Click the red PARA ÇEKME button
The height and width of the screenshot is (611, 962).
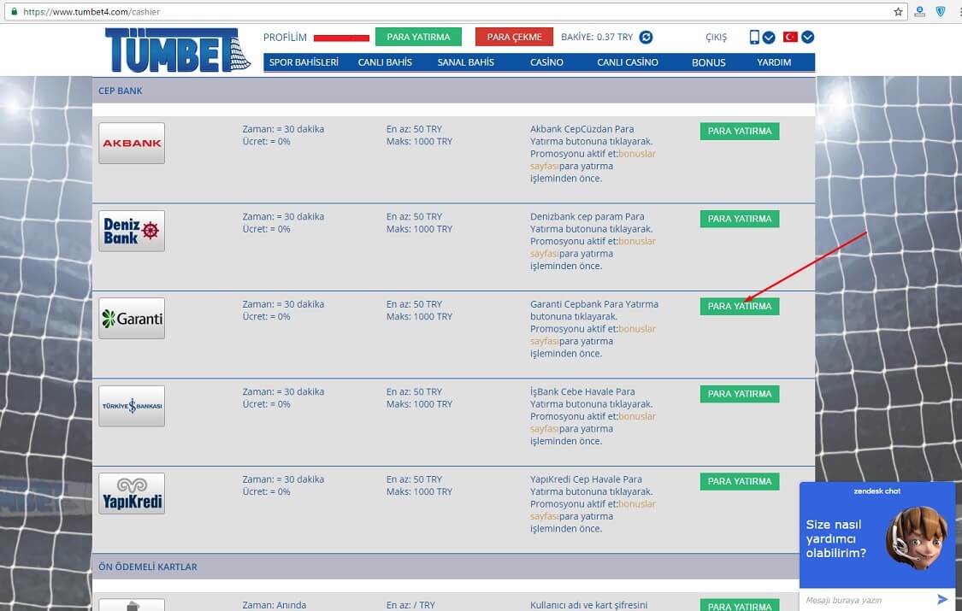(x=514, y=38)
